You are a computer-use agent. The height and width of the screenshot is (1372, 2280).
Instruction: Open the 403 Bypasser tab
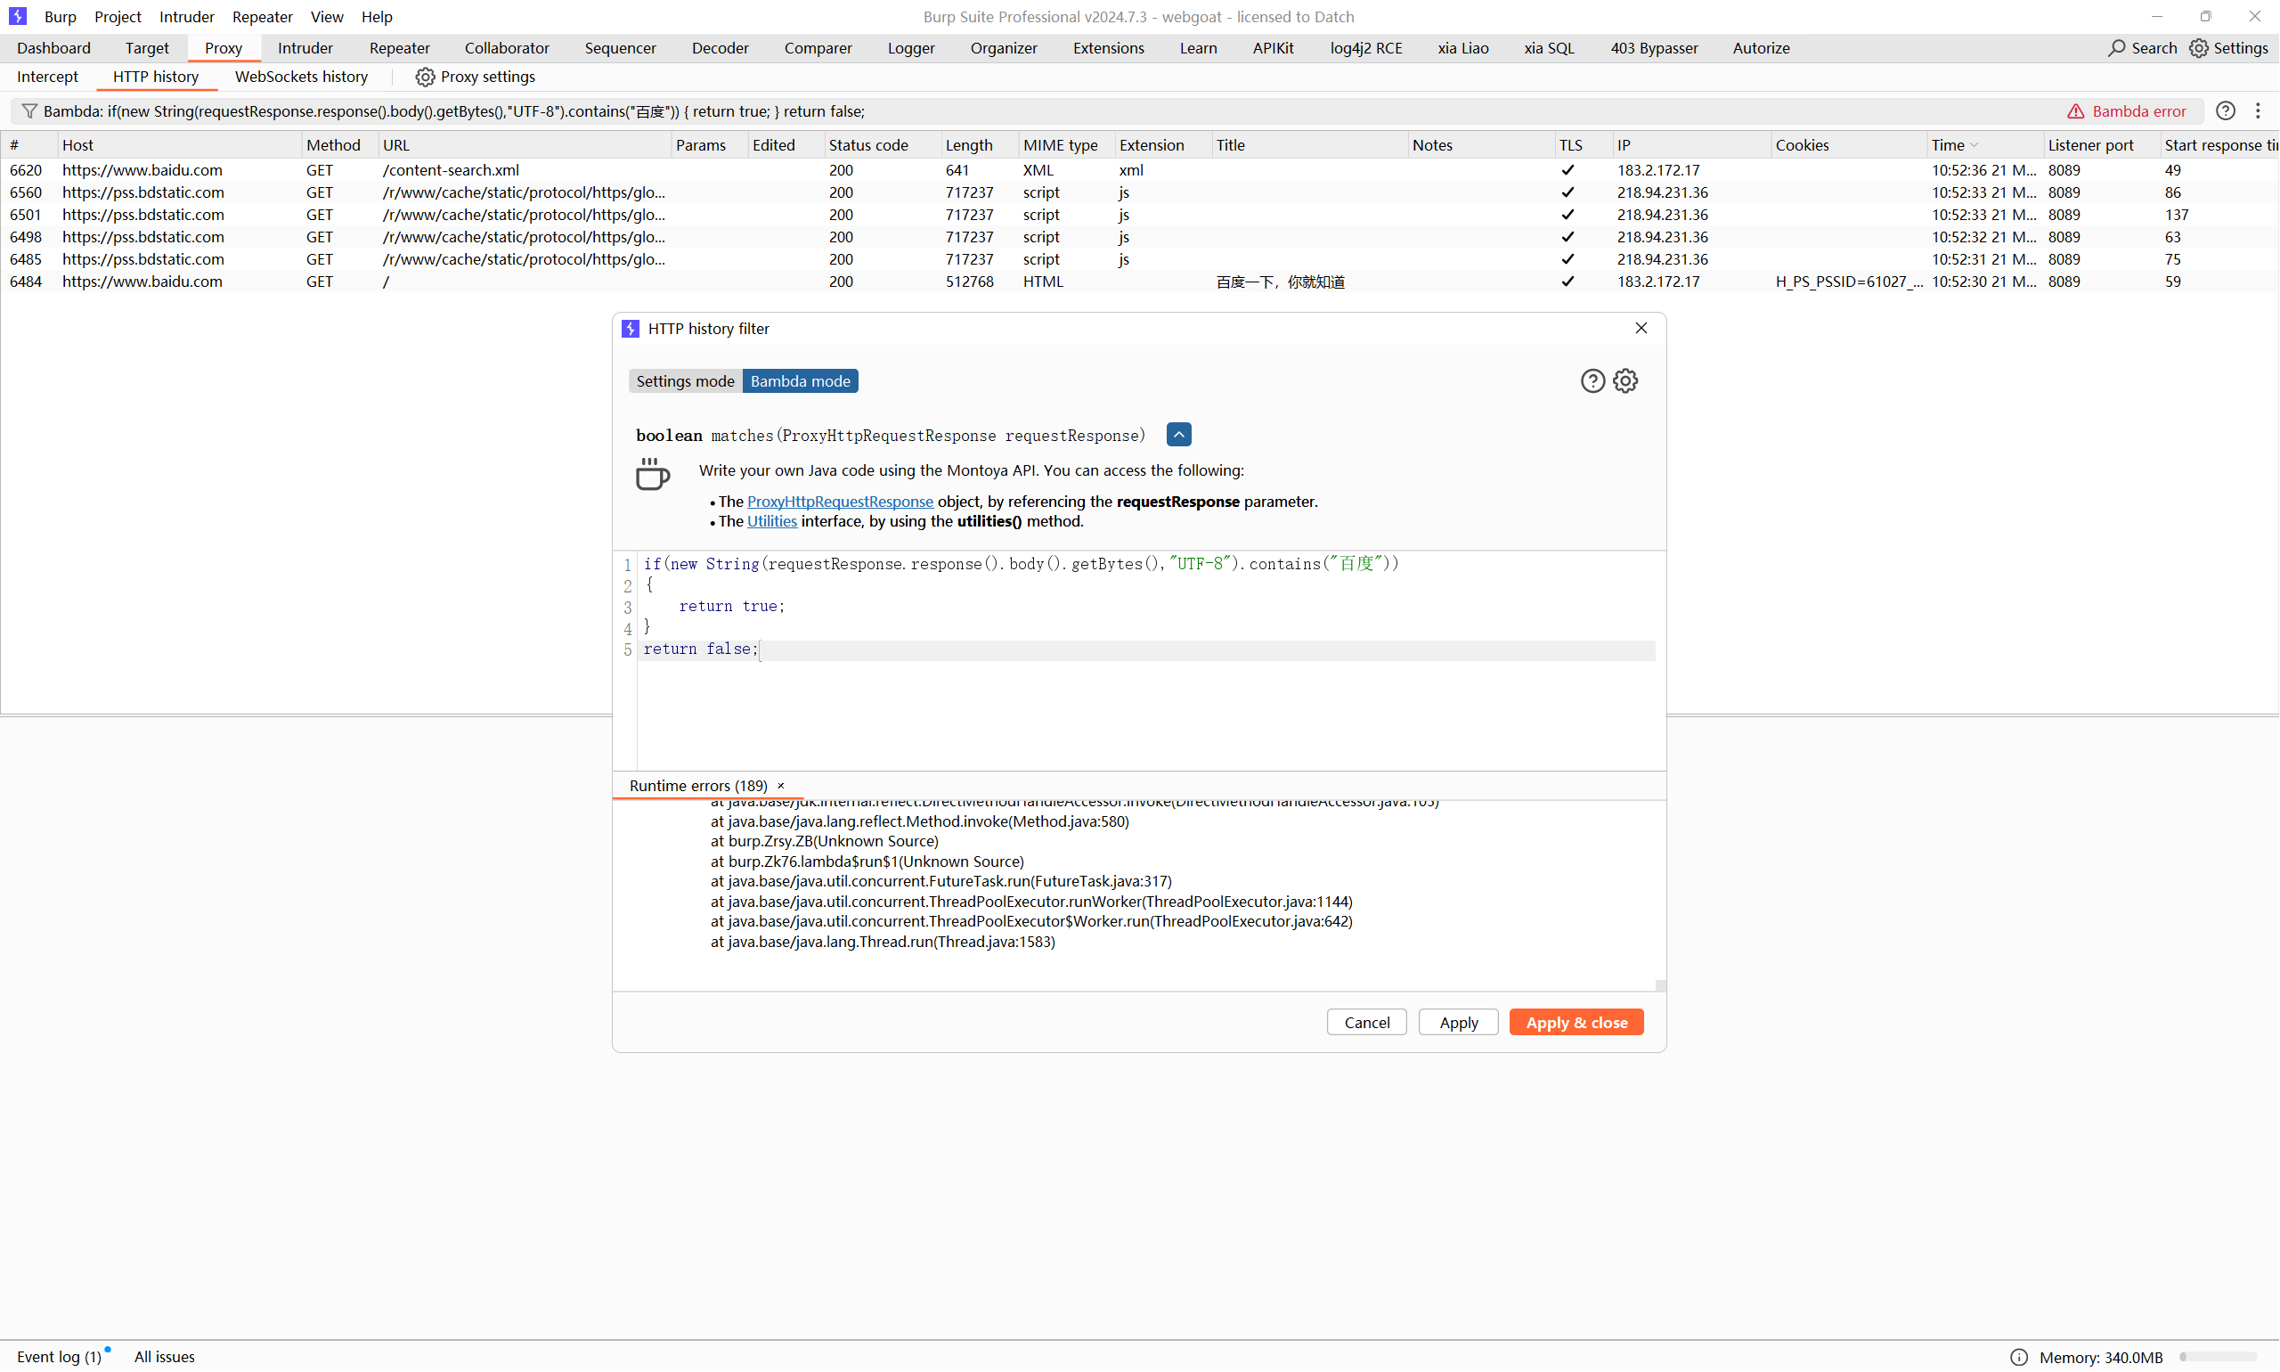click(x=1654, y=48)
